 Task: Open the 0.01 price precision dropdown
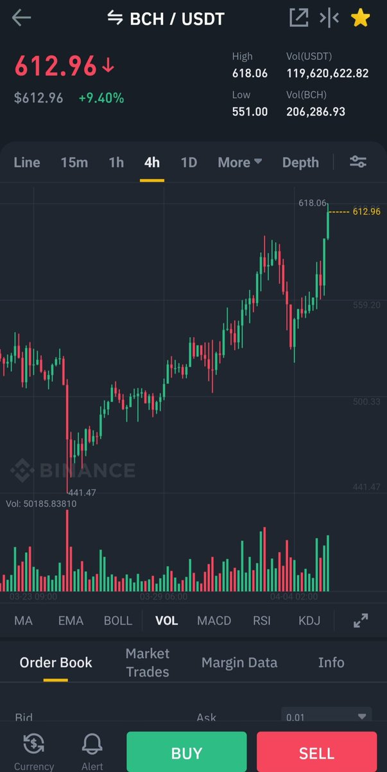coord(326,717)
